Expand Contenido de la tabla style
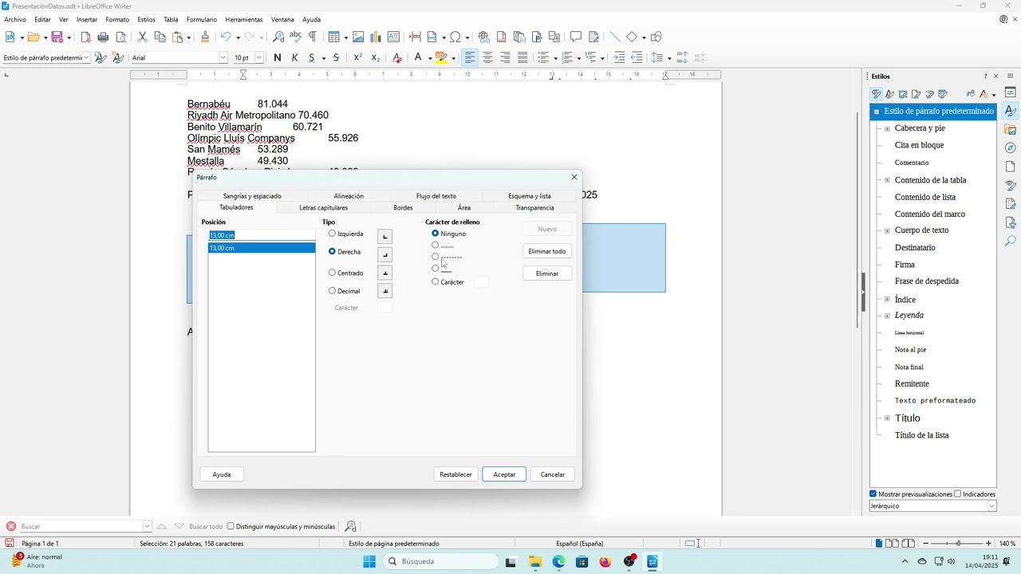Image resolution: width=1021 pixels, height=574 pixels. coord(887,180)
